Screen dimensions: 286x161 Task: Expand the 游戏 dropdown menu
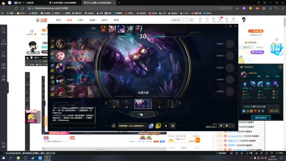[x=105, y=20]
